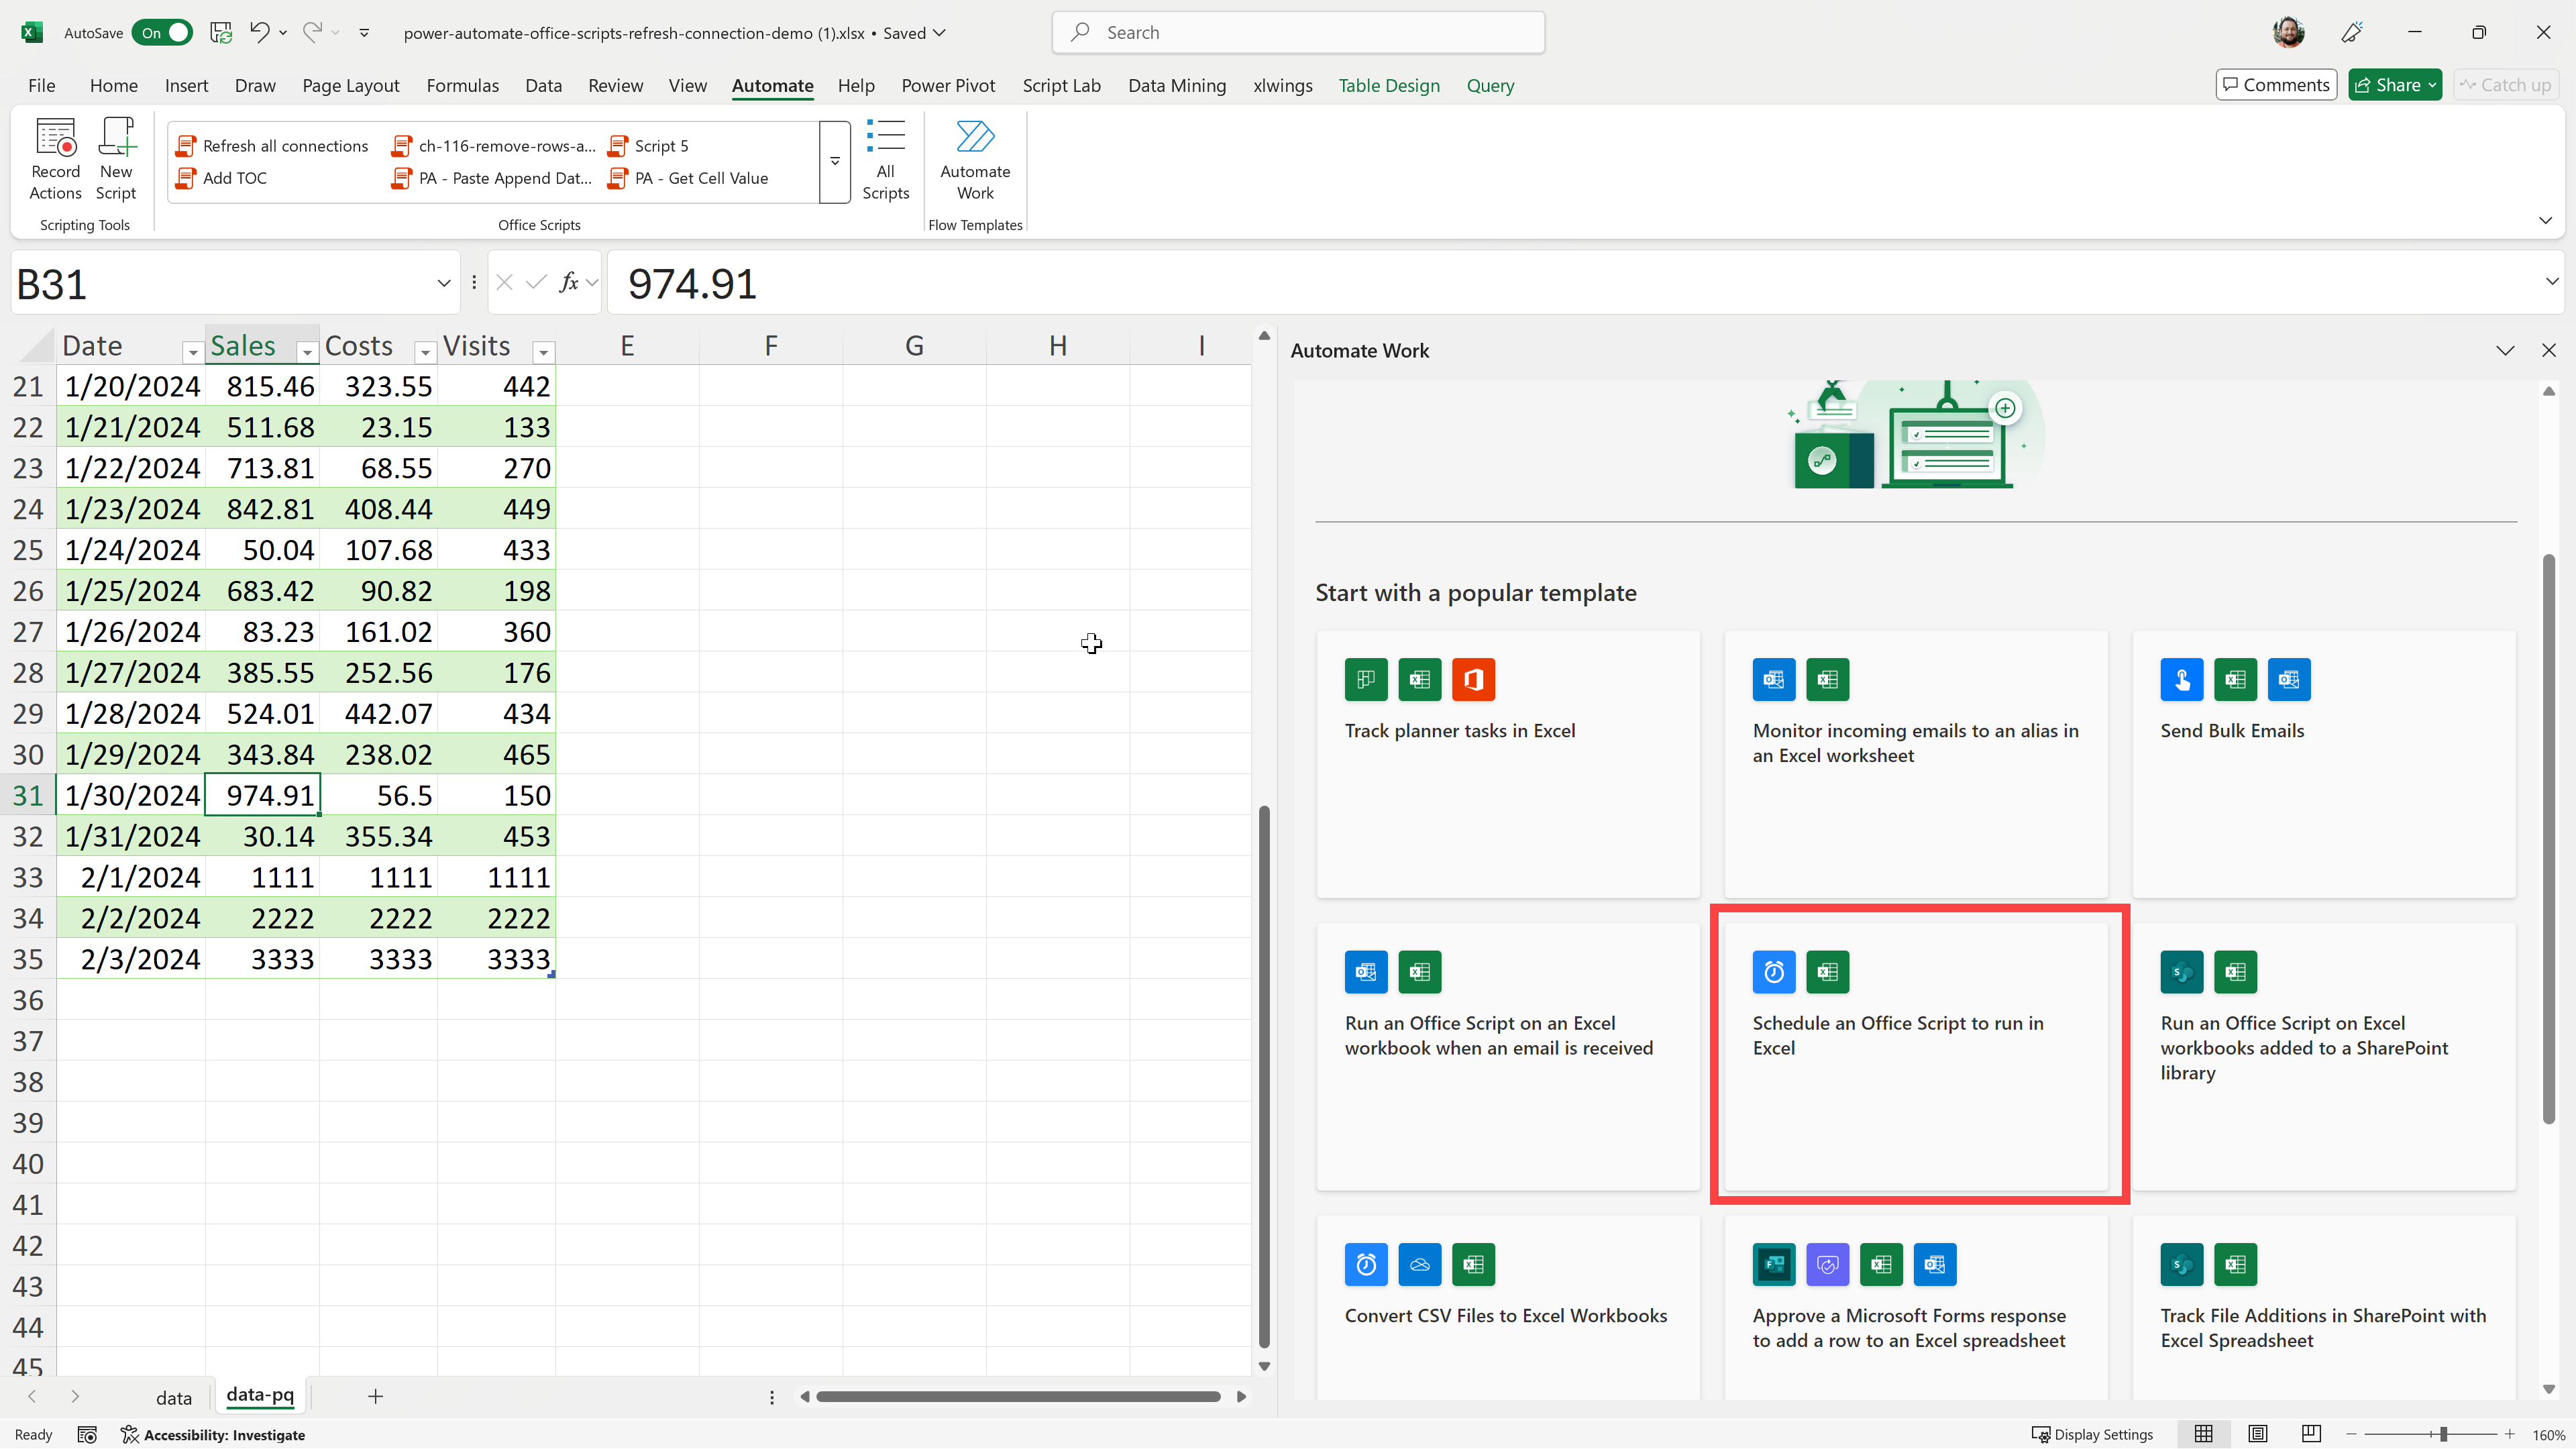The width and height of the screenshot is (2576, 1449).
Task: Open the Sales column filter dropdown
Action: (x=307, y=352)
